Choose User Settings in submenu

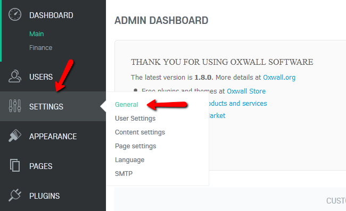coord(135,119)
